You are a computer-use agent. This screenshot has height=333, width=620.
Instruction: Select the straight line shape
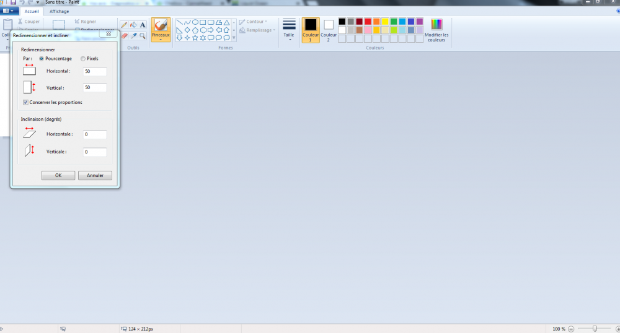(180, 22)
